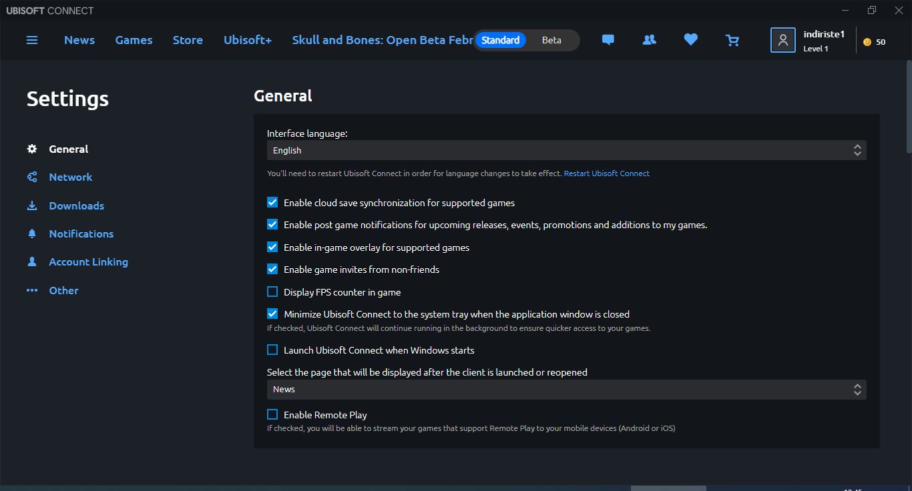Viewport: 912px width, 491px height.
Task: Select Account Linking settings section
Action: [x=89, y=262]
